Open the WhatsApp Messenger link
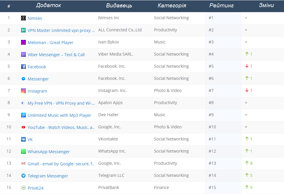 49,152
